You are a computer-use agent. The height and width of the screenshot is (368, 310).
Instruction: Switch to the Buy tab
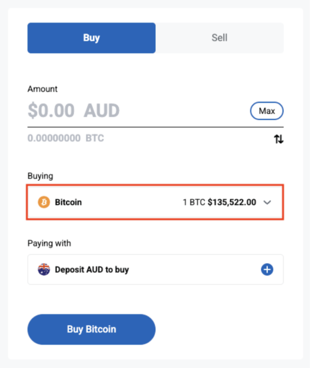91,38
